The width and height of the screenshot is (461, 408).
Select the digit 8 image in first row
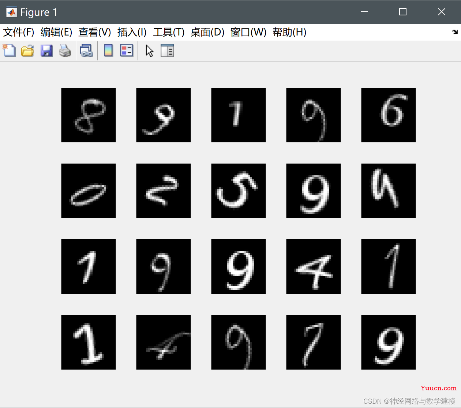(89, 115)
